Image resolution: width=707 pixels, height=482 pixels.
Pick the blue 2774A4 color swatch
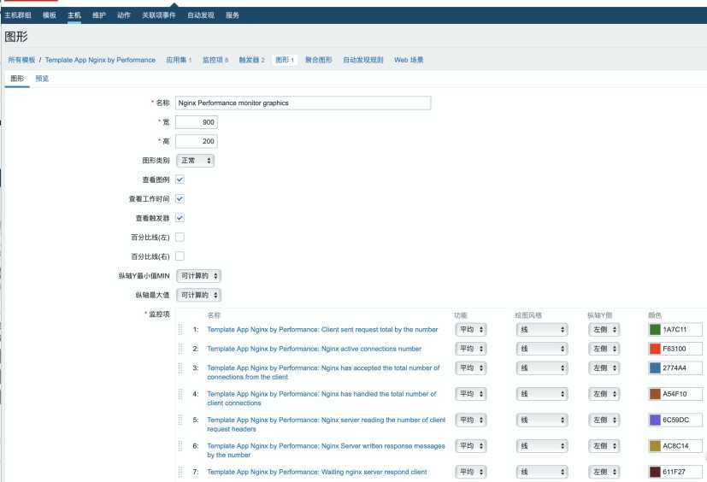(655, 368)
